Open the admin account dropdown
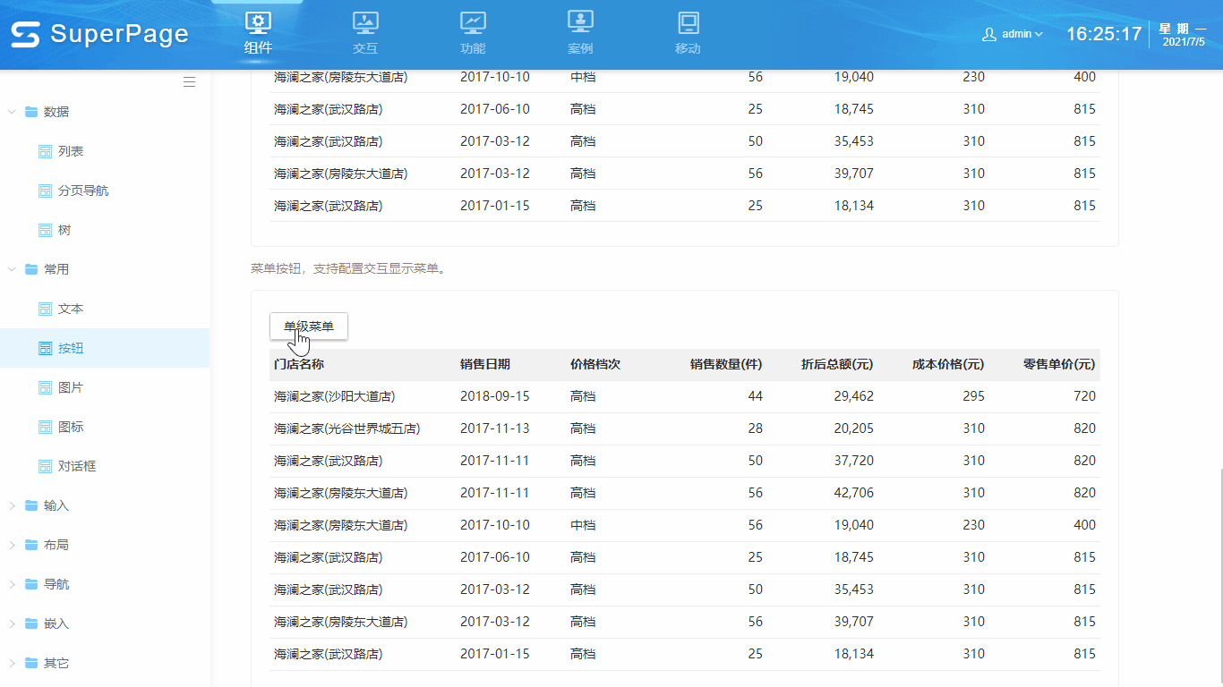 click(1022, 34)
